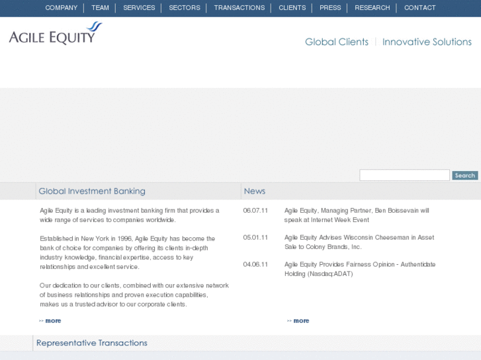Click the 04.06.11 news date

pyautogui.click(x=255, y=264)
